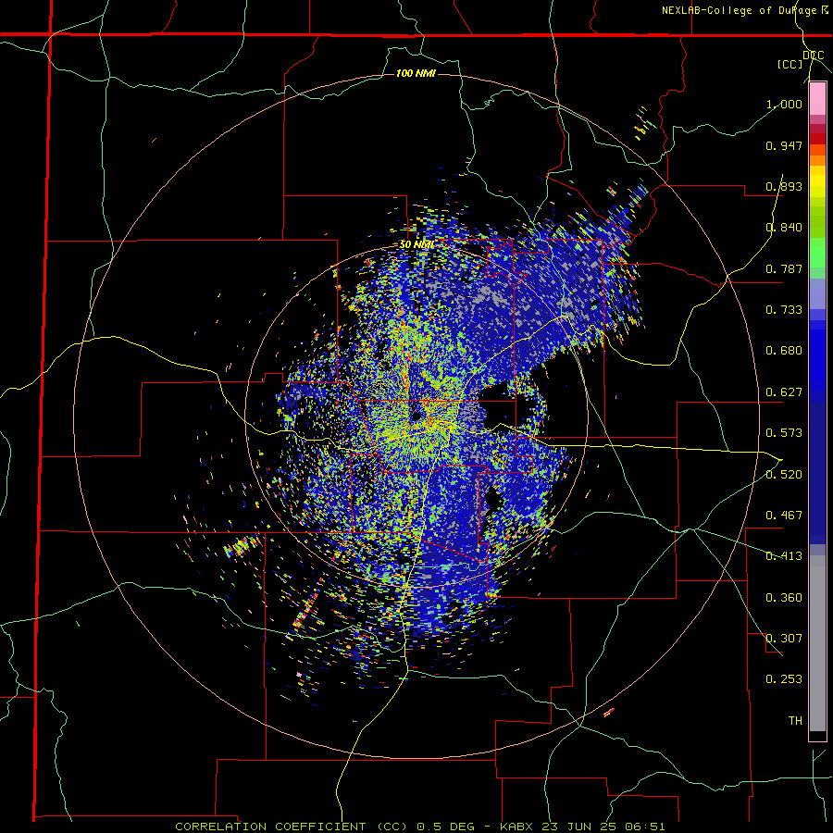Click the KABX station identifier

click(517, 827)
